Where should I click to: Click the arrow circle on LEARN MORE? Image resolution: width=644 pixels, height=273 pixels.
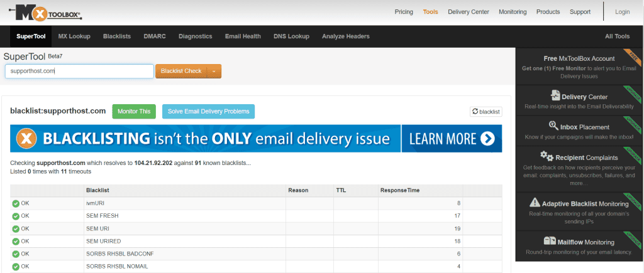(x=487, y=139)
